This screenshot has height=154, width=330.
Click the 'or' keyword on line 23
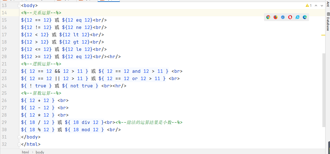[135, 79]
